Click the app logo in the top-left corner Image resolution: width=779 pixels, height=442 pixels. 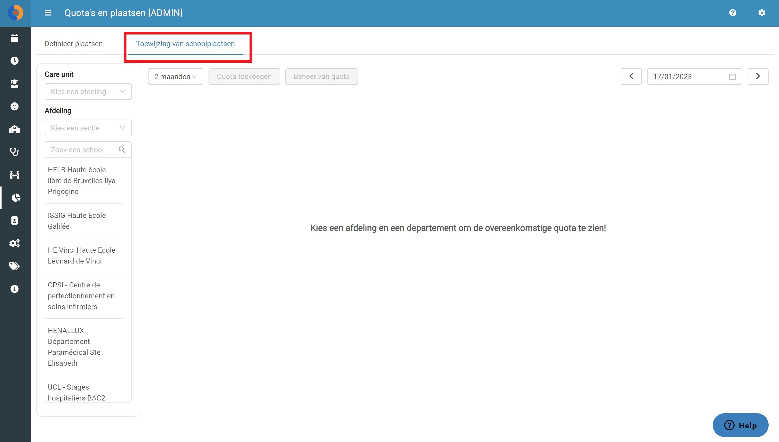coord(15,13)
